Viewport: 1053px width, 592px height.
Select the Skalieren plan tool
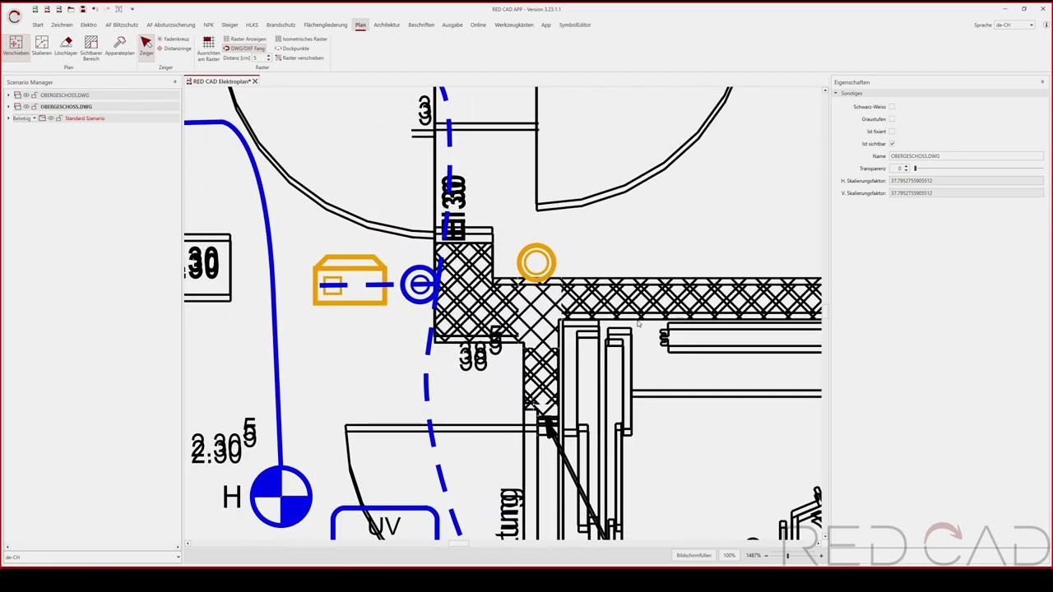pos(41,45)
